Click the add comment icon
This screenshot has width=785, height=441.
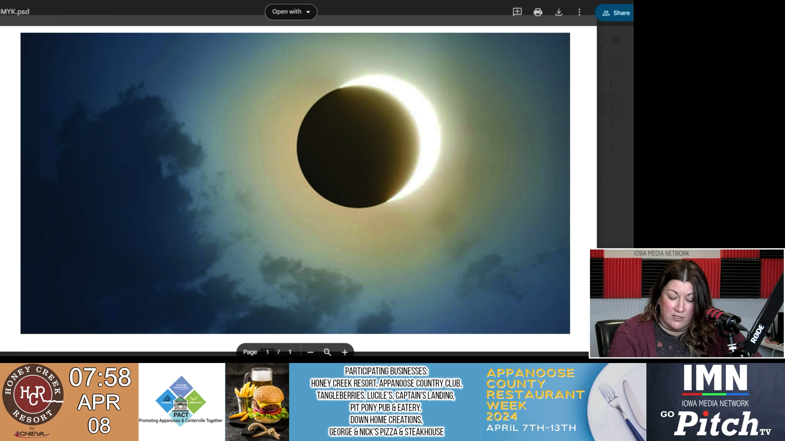click(517, 12)
